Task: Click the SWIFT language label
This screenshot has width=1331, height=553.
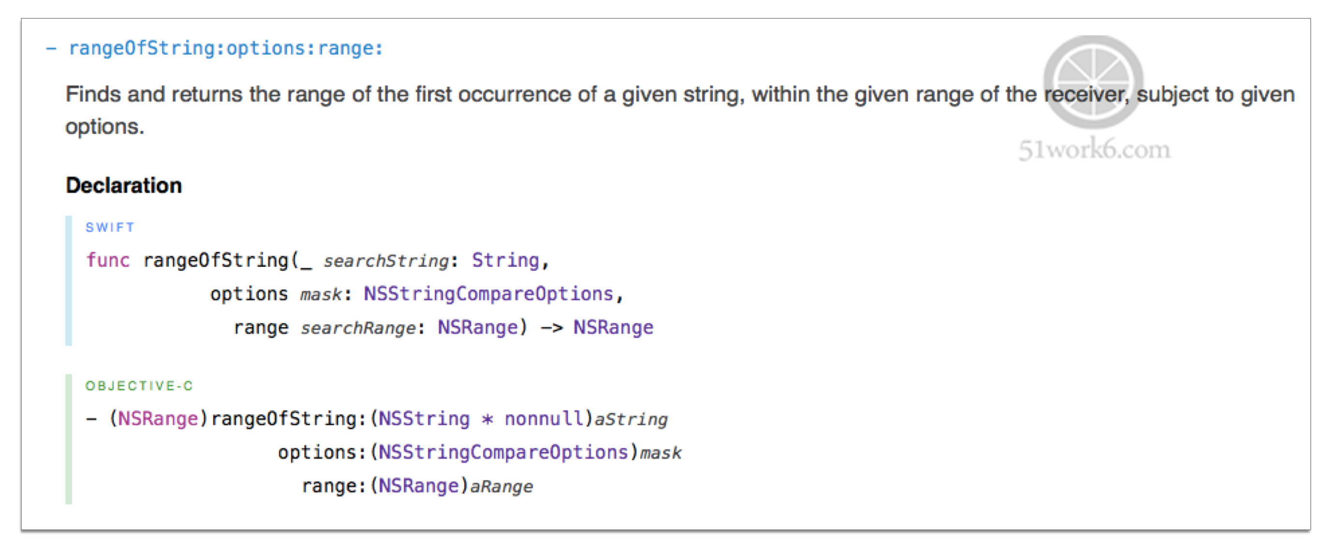Action: click(x=110, y=228)
